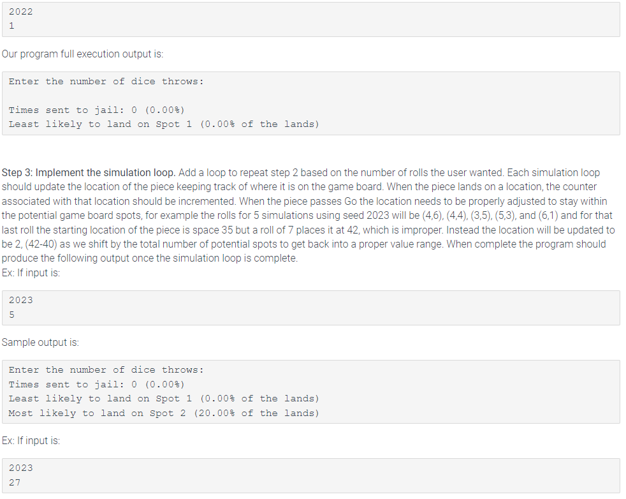This screenshot has height=499, width=626.
Task: Click the value 5 in the 2023 input box
Action: (12, 315)
